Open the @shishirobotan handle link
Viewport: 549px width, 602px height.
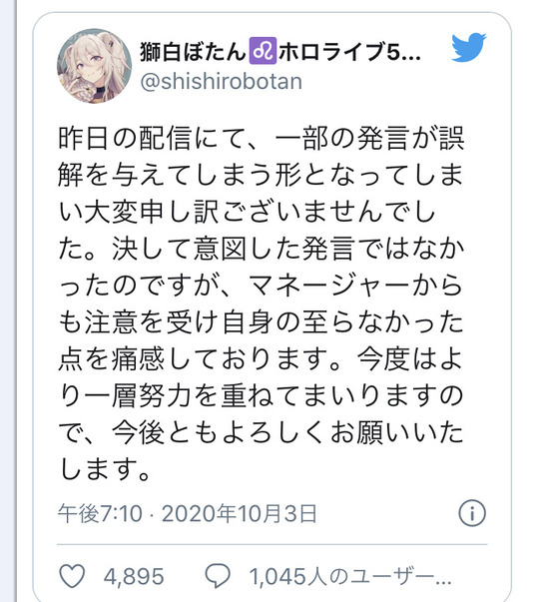pyautogui.click(x=222, y=82)
